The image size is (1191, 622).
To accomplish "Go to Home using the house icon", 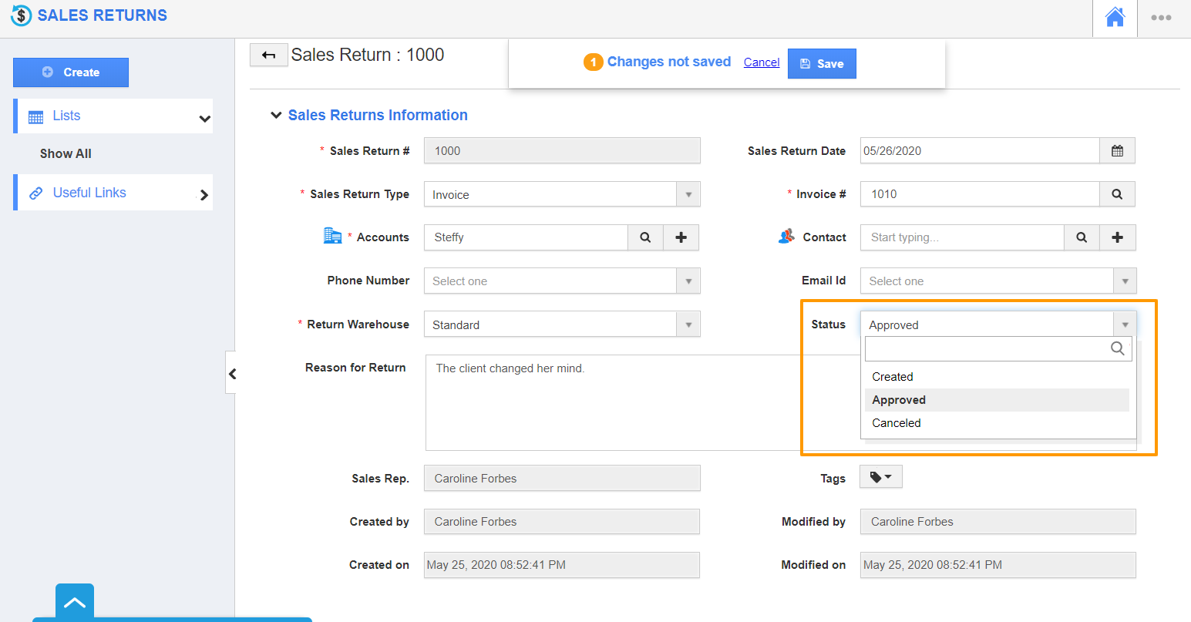I will [x=1114, y=17].
